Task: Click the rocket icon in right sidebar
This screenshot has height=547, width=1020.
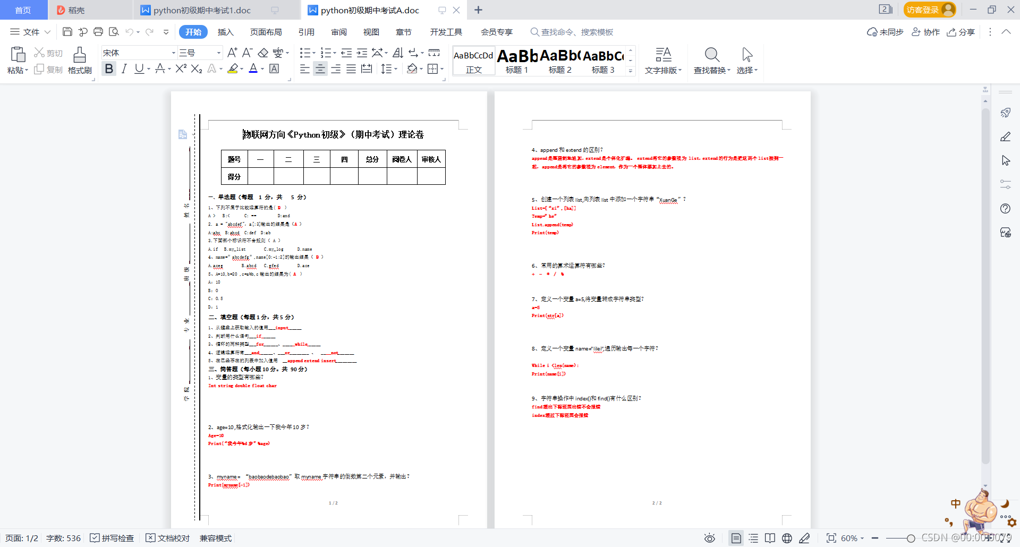Action: point(1005,113)
